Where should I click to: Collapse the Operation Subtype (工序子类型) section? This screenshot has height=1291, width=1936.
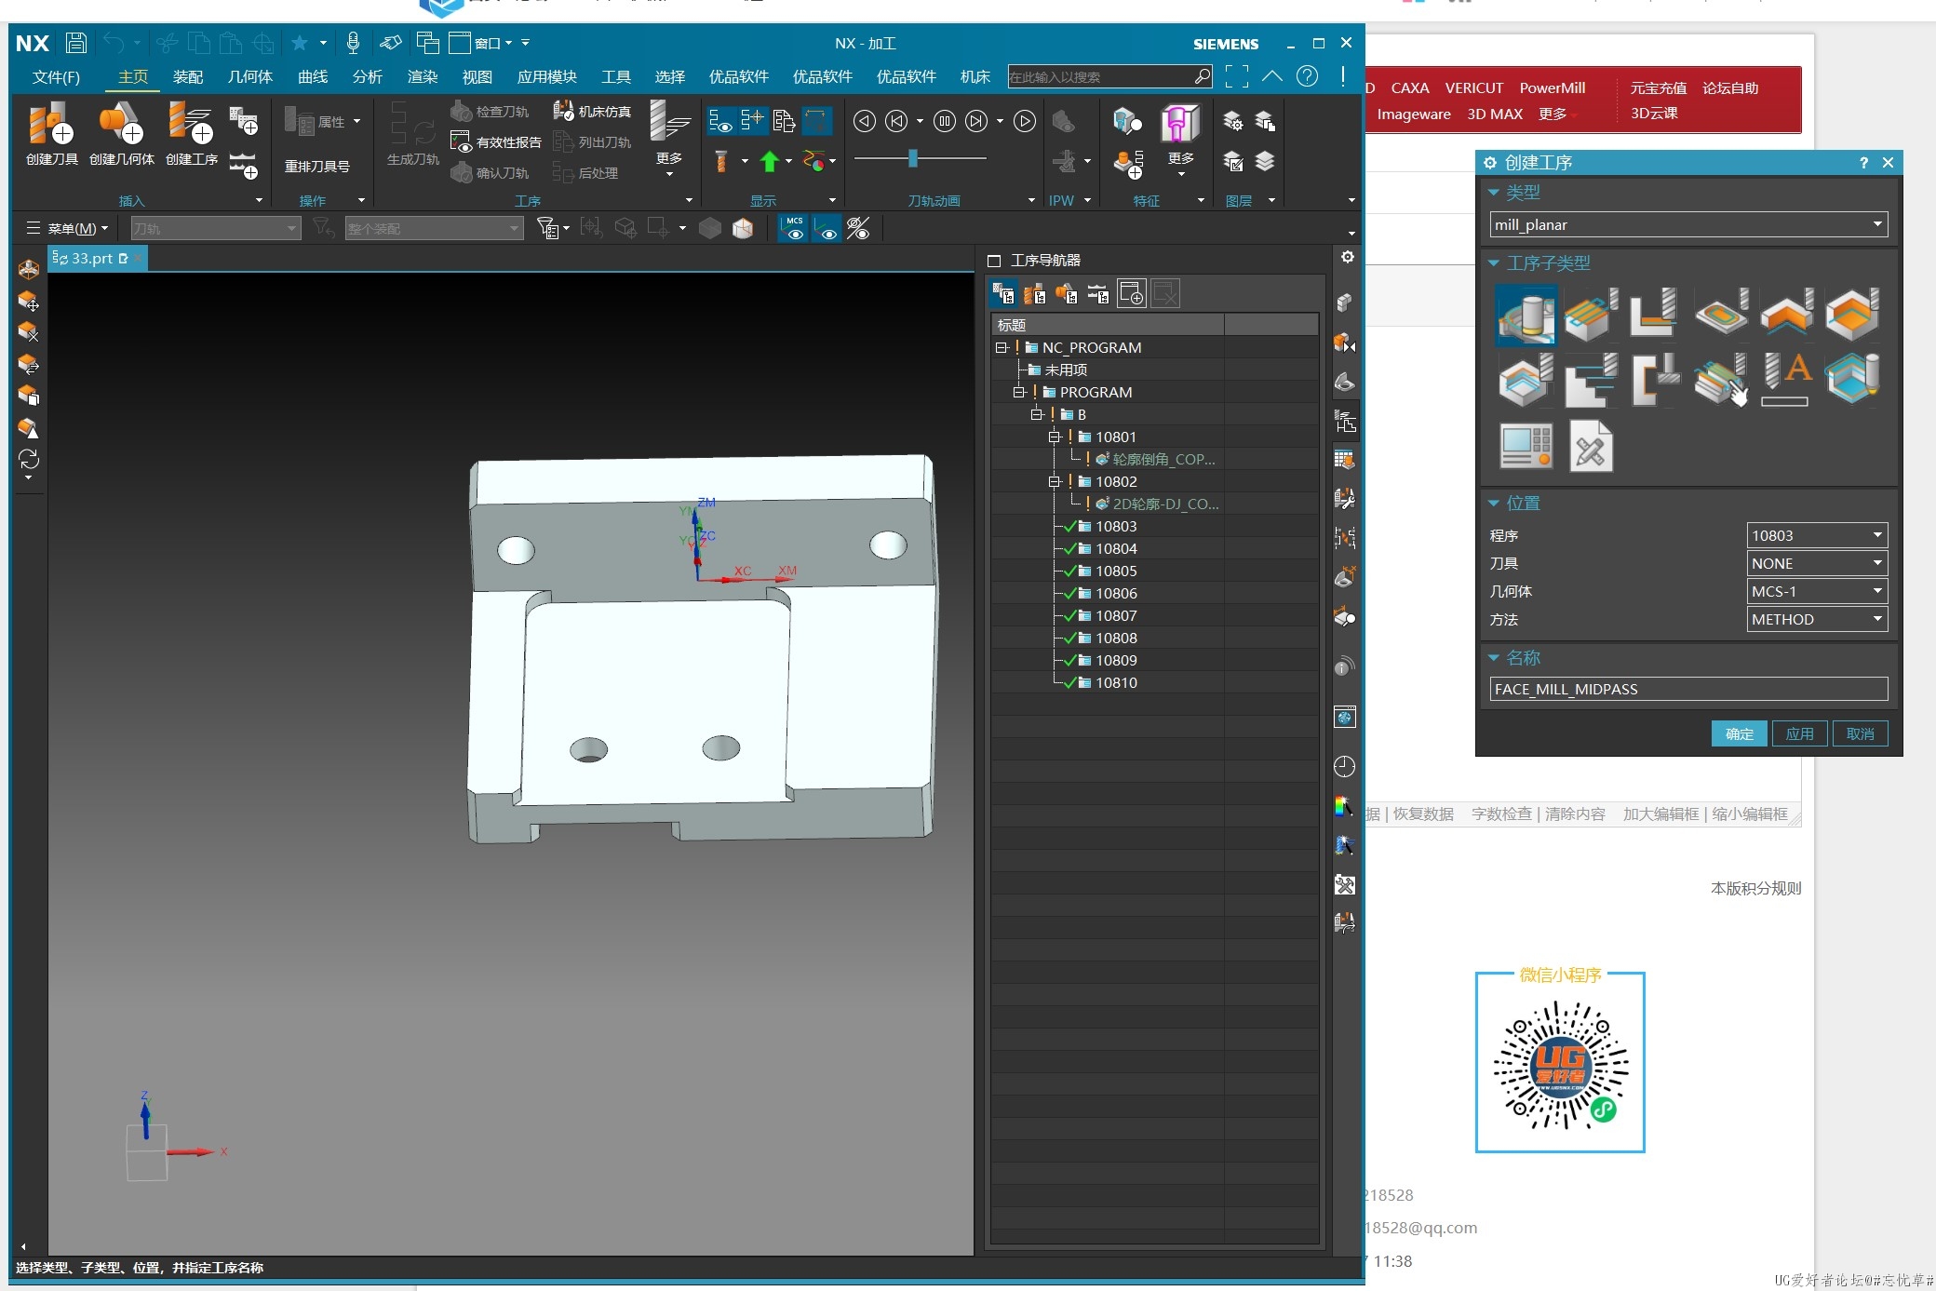pos(1494,263)
